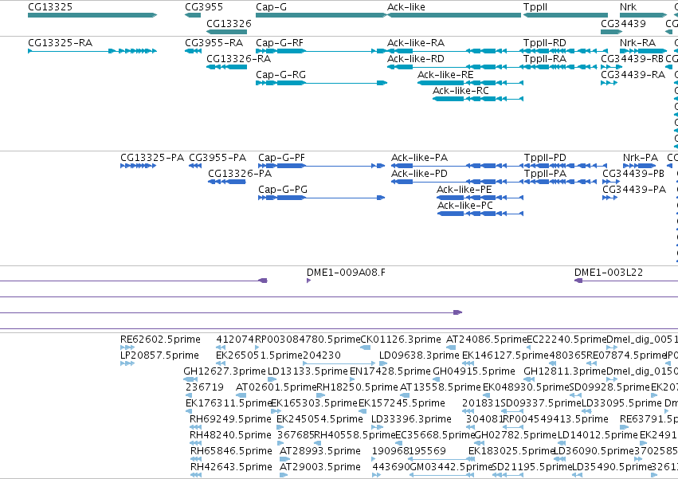
Task: Select the Ack-like-PD protein label
Action: coord(419,174)
